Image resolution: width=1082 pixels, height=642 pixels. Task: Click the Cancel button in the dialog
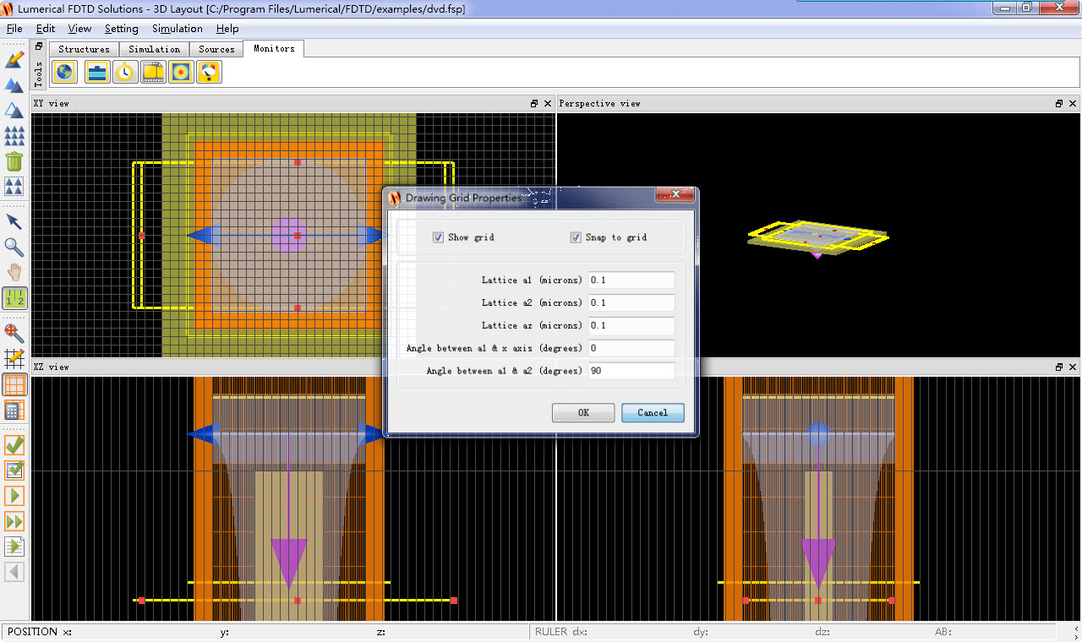(x=653, y=413)
